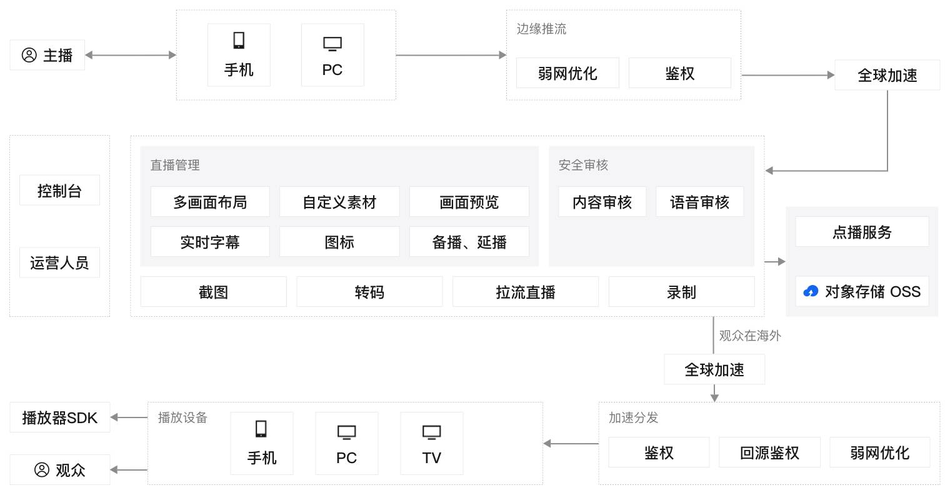Click the 实时字幕 box
This screenshot has width=950, height=495.
[210, 242]
